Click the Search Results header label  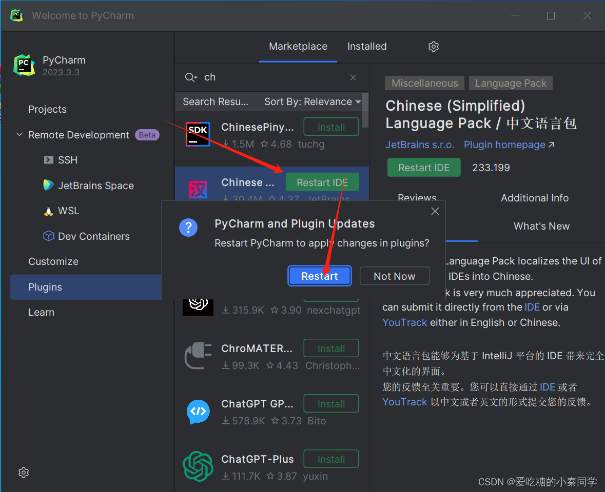[216, 101]
